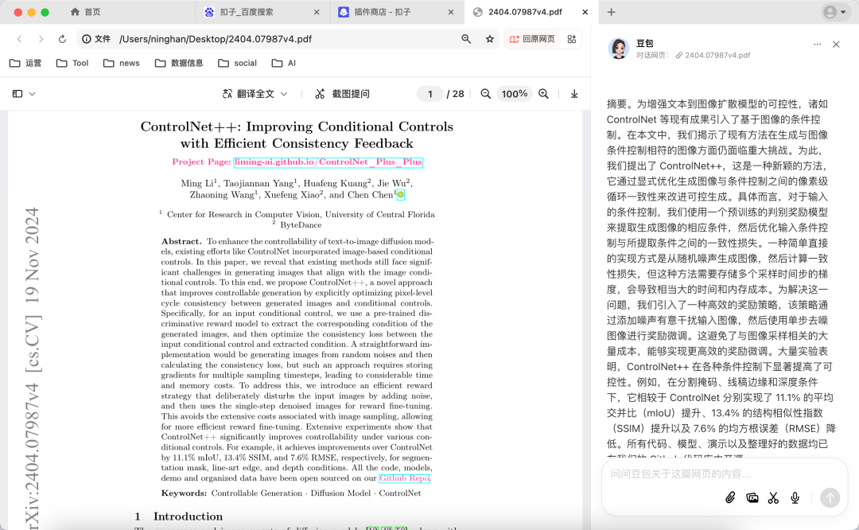Viewport: 859px width, 530px height.
Task: Start voice input with the microphone icon
Action: click(x=794, y=497)
